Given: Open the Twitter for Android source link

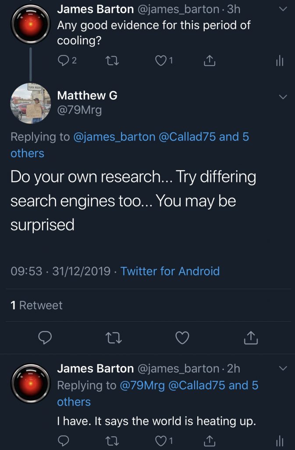Looking at the screenshot, I should 170,271.
